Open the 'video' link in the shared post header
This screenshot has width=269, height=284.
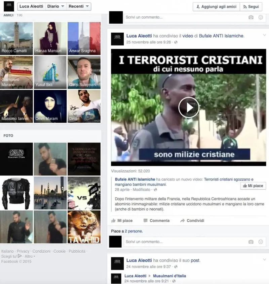pos(188,36)
